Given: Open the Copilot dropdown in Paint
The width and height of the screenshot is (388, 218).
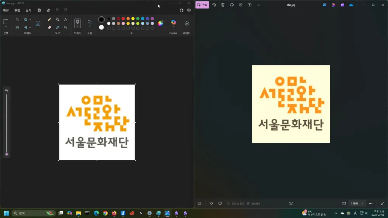Looking at the screenshot, I should point(173,27).
